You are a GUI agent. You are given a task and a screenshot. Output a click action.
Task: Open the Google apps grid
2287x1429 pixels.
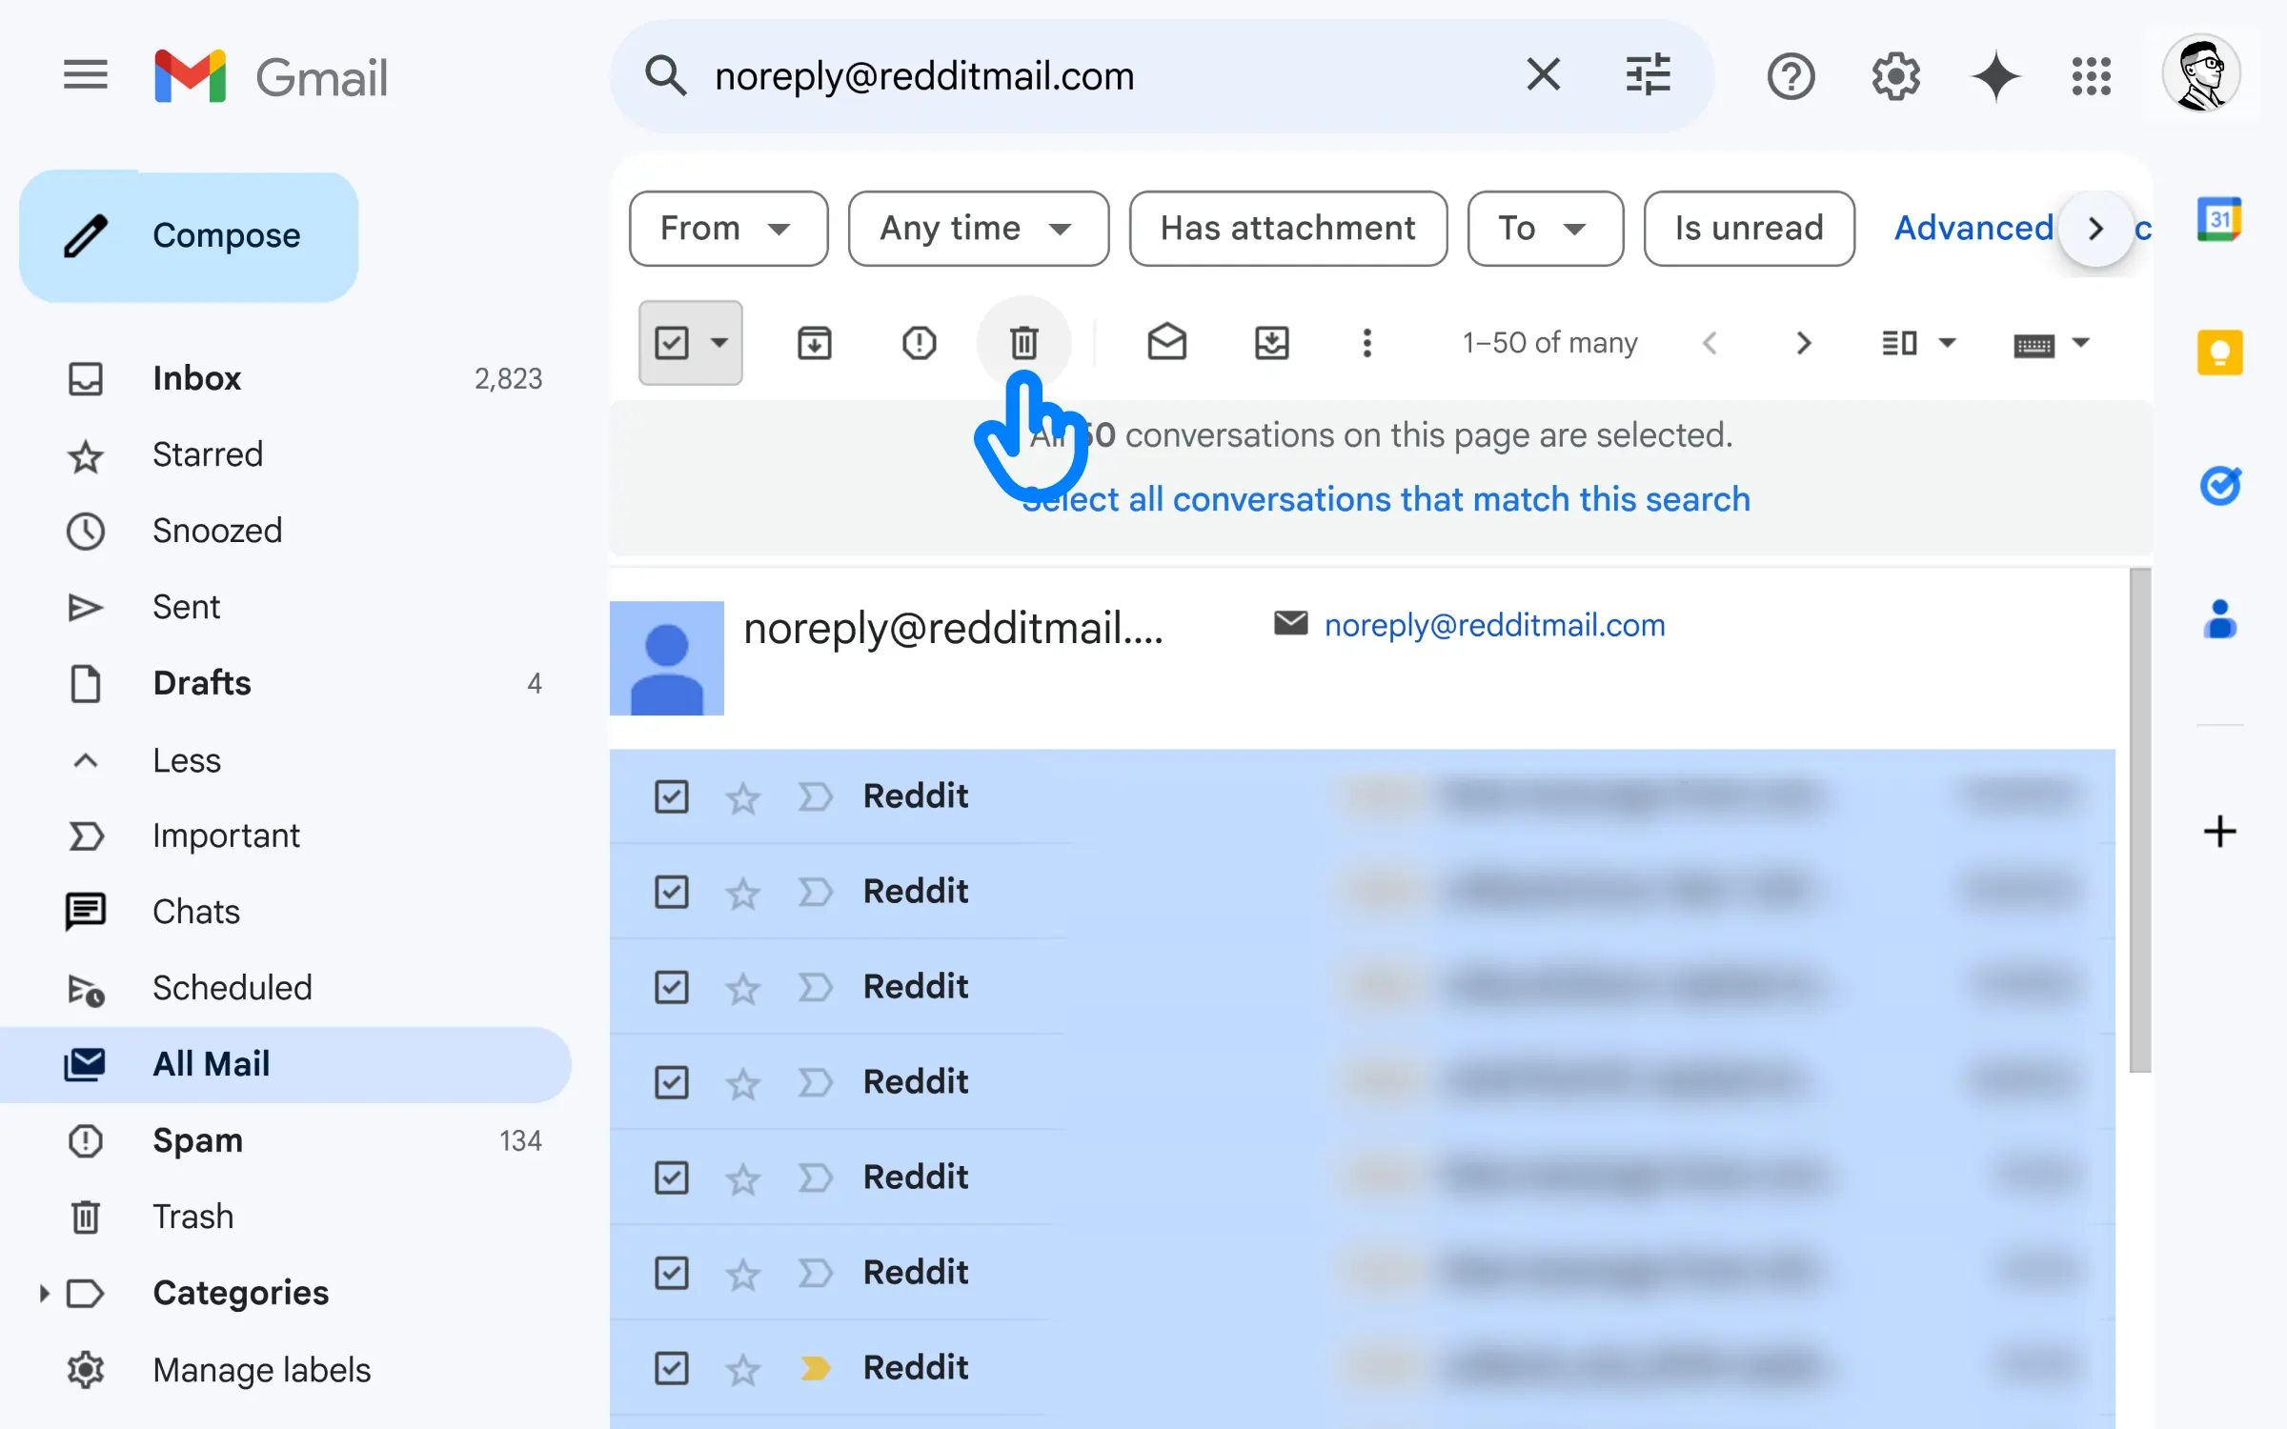pyautogui.click(x=2092, y=76)
